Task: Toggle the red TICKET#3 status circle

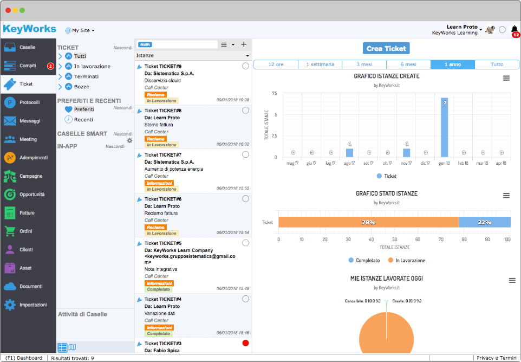Action: [245, 343]
